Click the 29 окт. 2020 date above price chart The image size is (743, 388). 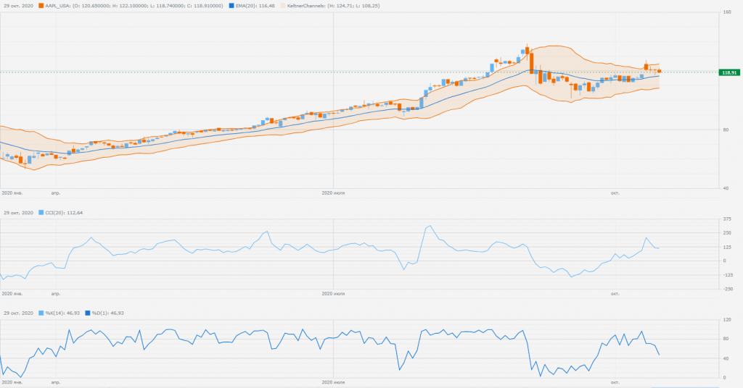18,5
